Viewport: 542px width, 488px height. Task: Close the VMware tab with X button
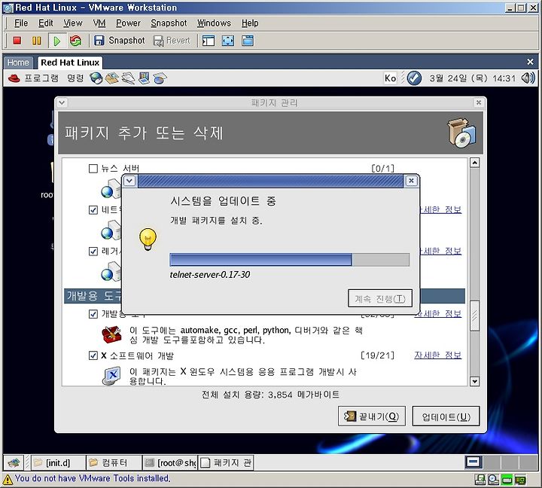coord(530,62)
